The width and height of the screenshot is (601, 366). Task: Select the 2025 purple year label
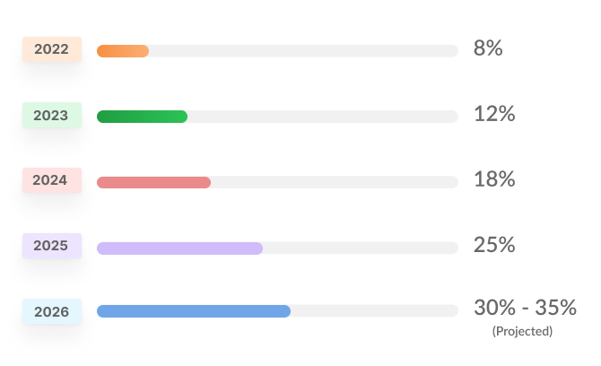pos(52,245)
